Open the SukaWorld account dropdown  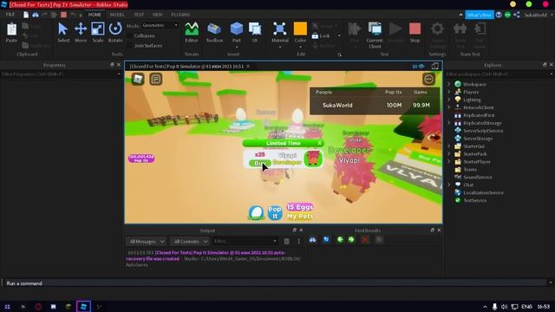(x=538, y=15)
